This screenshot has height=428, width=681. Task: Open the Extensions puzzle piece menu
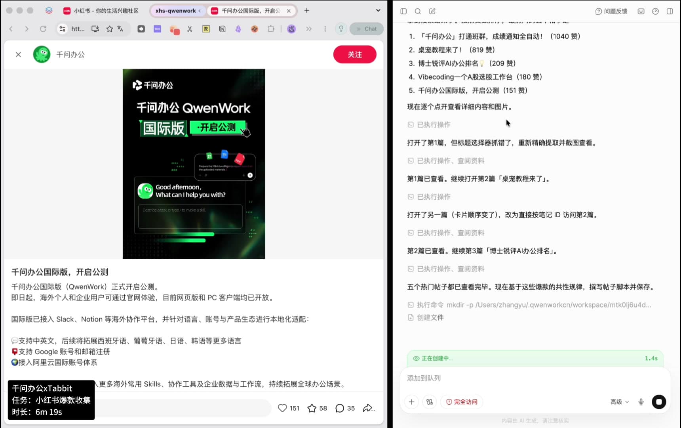(271, 29)
